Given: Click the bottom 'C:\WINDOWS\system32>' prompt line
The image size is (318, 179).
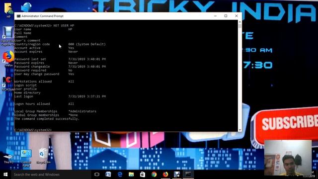Looking at the screenshot, I should click(33, 130).
